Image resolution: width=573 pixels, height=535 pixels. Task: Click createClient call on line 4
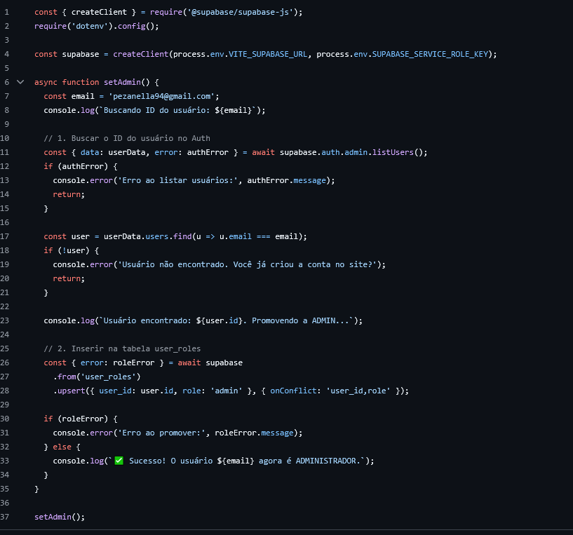(x=141, y=54)
